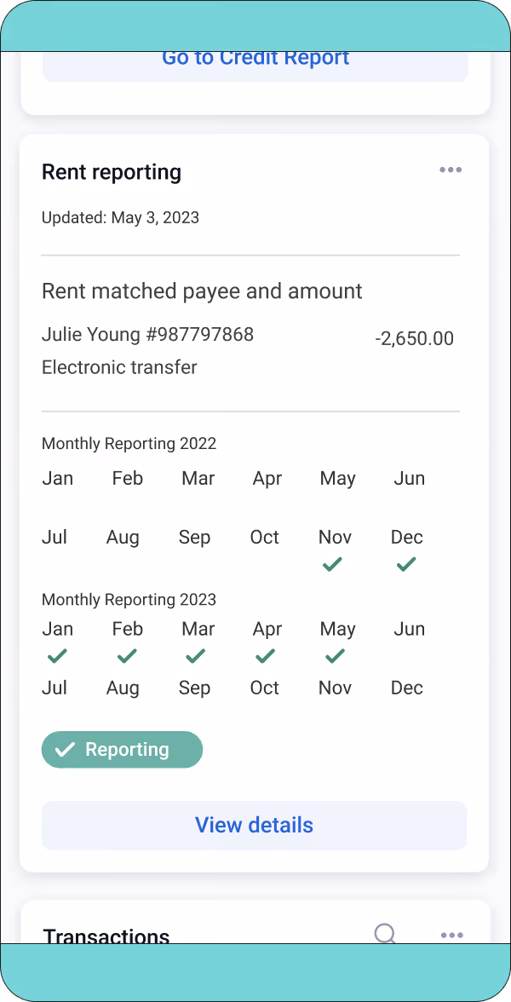Click the View details button
This screenshot has height=1002, width=511.
pos(254,825)
